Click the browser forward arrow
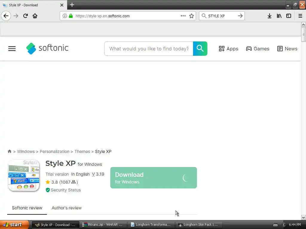 click(16, 16)
